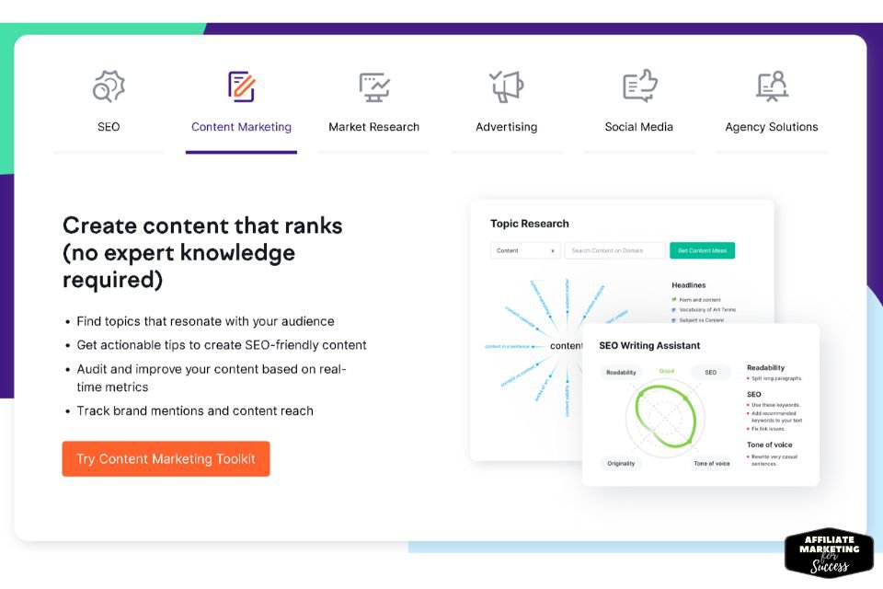
Task: Open the Content topic combo box
Action: click(525, 250)
